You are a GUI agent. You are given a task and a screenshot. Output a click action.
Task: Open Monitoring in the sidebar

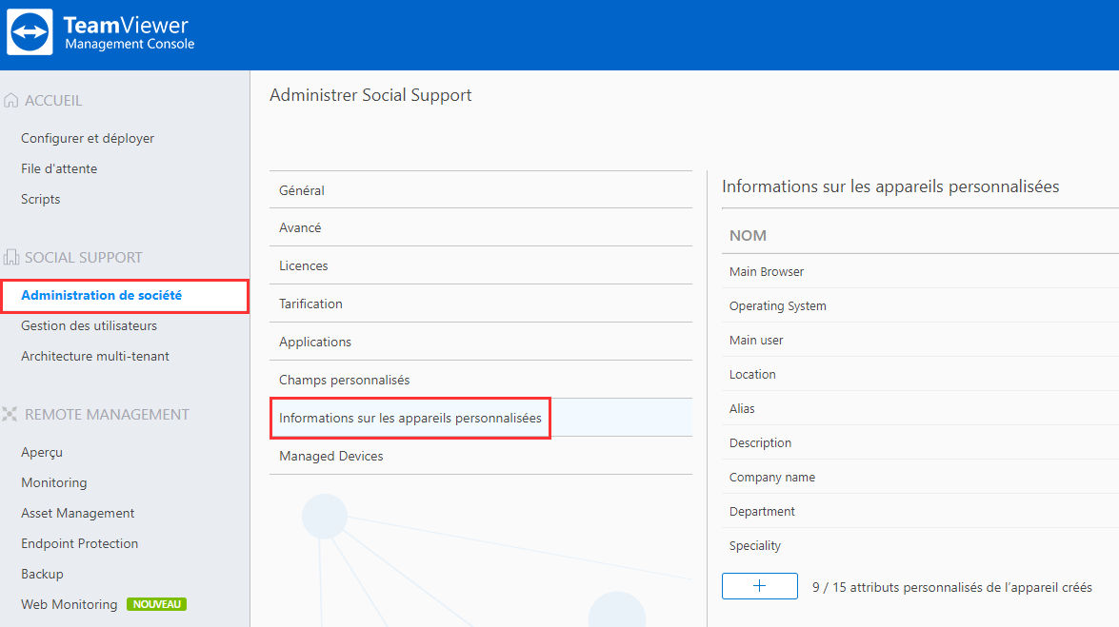click(53, 483)
